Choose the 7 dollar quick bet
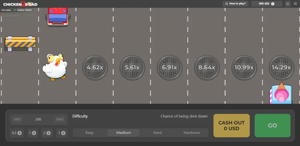This screenshot has height=146, width=300. [62, 133]
